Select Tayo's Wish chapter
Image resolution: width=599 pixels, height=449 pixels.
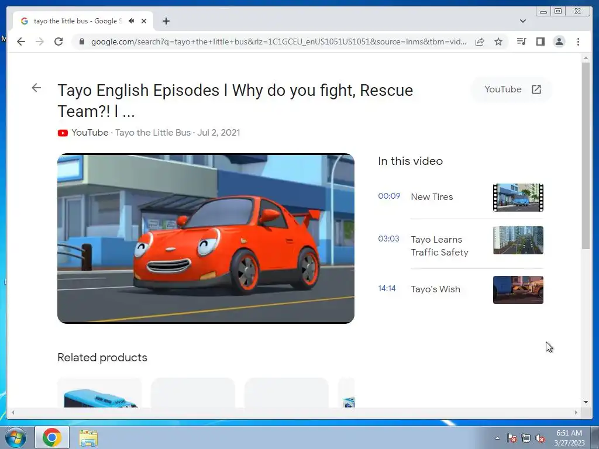pyautogui.click(x=435, y=289)
